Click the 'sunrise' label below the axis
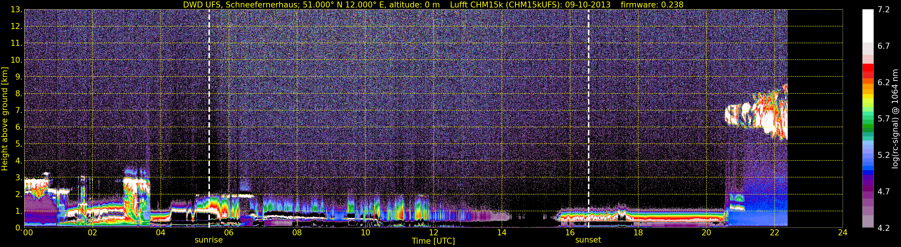This screenshot has height=247, width=901. (x=209, y=240)
